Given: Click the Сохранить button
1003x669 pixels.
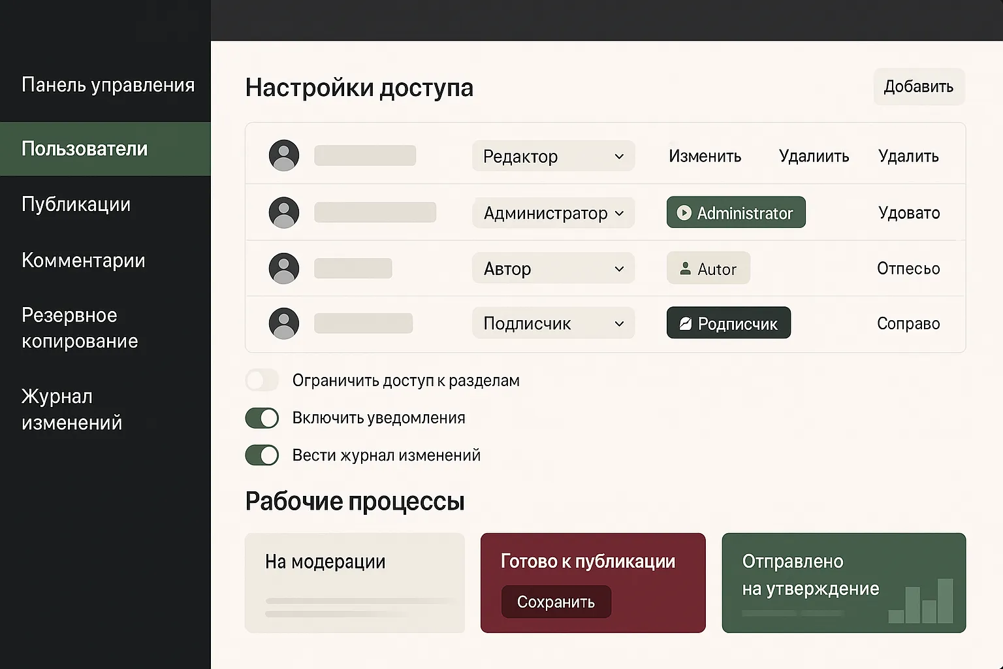Looking at the screenshot, I should click(556, 602).
